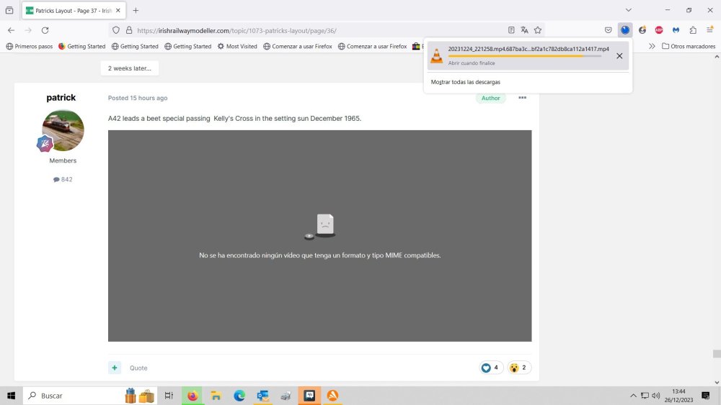This screenshot has height=405, width=721.
Task: Open the post options three-dot menu
Action: (522, 98)
